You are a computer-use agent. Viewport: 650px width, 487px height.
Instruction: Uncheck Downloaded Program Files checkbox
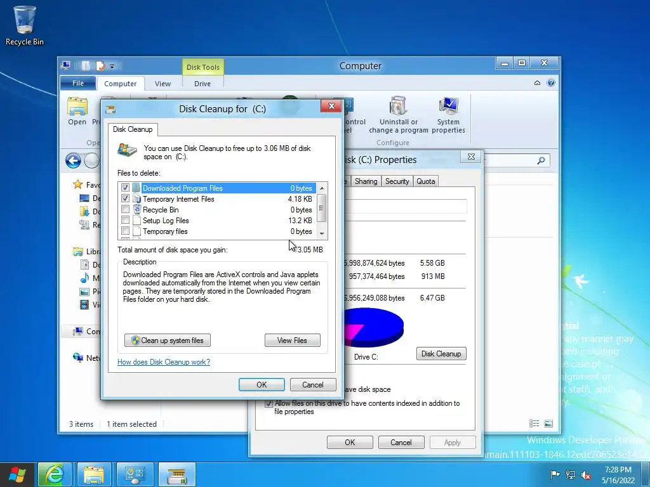125,188
